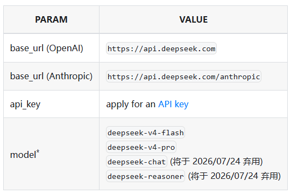This screenshot has width=291, height=194.
Task: Select the base_url (Anthropic) cell
Action: tap(51, 77)
